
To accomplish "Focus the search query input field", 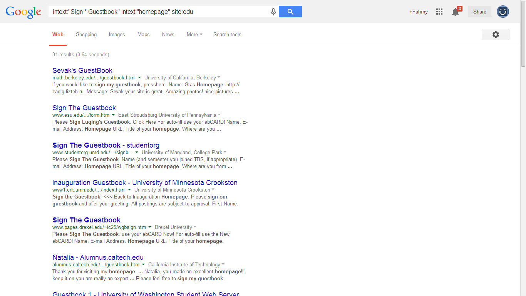I will point(160,12).
